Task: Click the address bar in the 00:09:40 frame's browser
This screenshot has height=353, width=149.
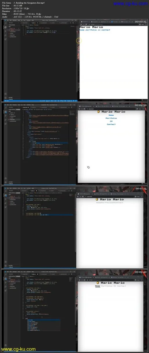Action: (x=110, y=280)
